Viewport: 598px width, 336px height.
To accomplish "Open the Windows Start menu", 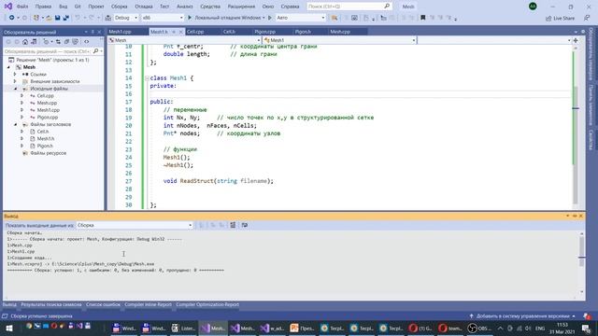I will pyautogui.click(x=8, y=328).
